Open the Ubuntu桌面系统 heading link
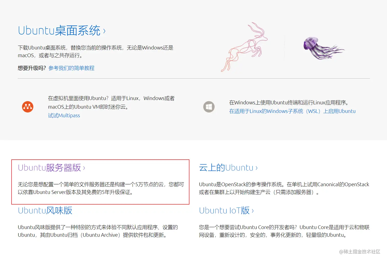Viewport: 387px width, 261px height. (x=62, y=30)
